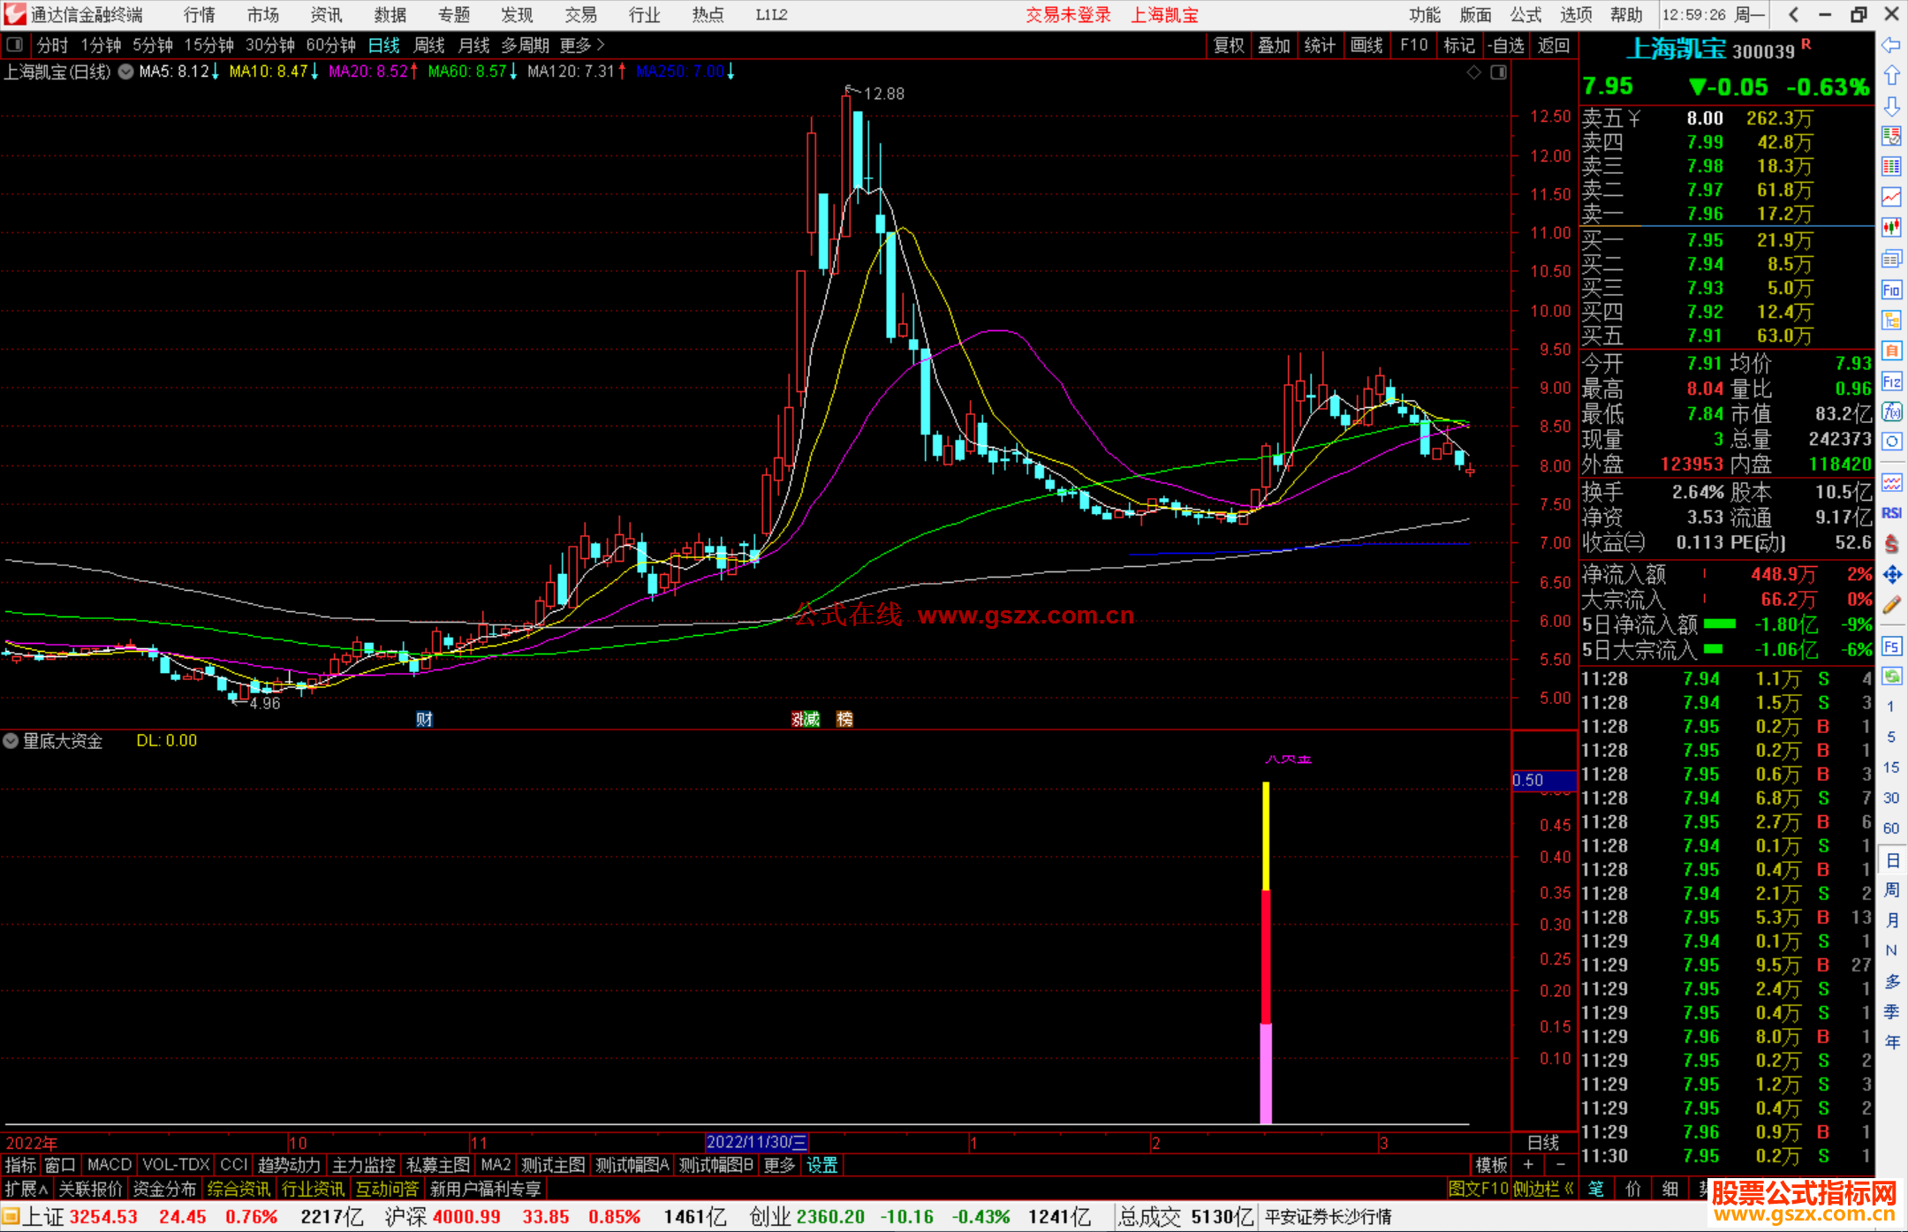Open the 公式 menu
The height and width of the screenshot is (1232, 1908).
tap(1525, 15)
